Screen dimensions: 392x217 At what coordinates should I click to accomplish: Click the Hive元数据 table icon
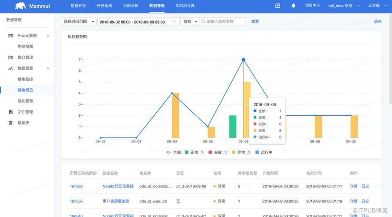click(x=11, y=36)
